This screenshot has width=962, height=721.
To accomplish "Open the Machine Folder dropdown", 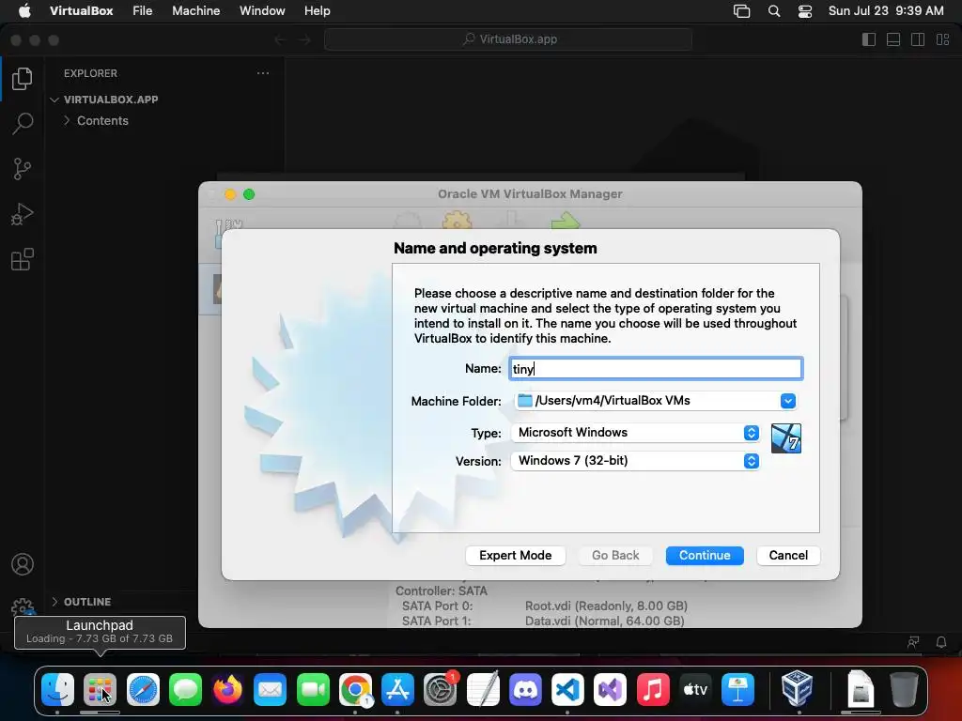I will [788, 401].
